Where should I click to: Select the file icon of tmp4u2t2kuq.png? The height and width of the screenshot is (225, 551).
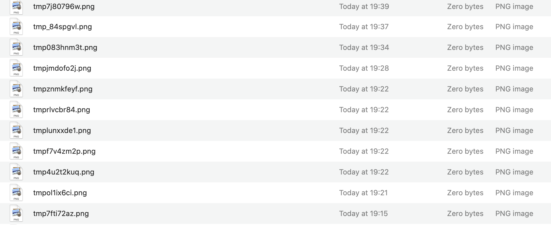pyautogui.click(x=16, y=172)
